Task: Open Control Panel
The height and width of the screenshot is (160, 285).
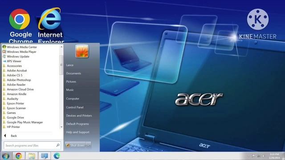Action: point(75,107)
